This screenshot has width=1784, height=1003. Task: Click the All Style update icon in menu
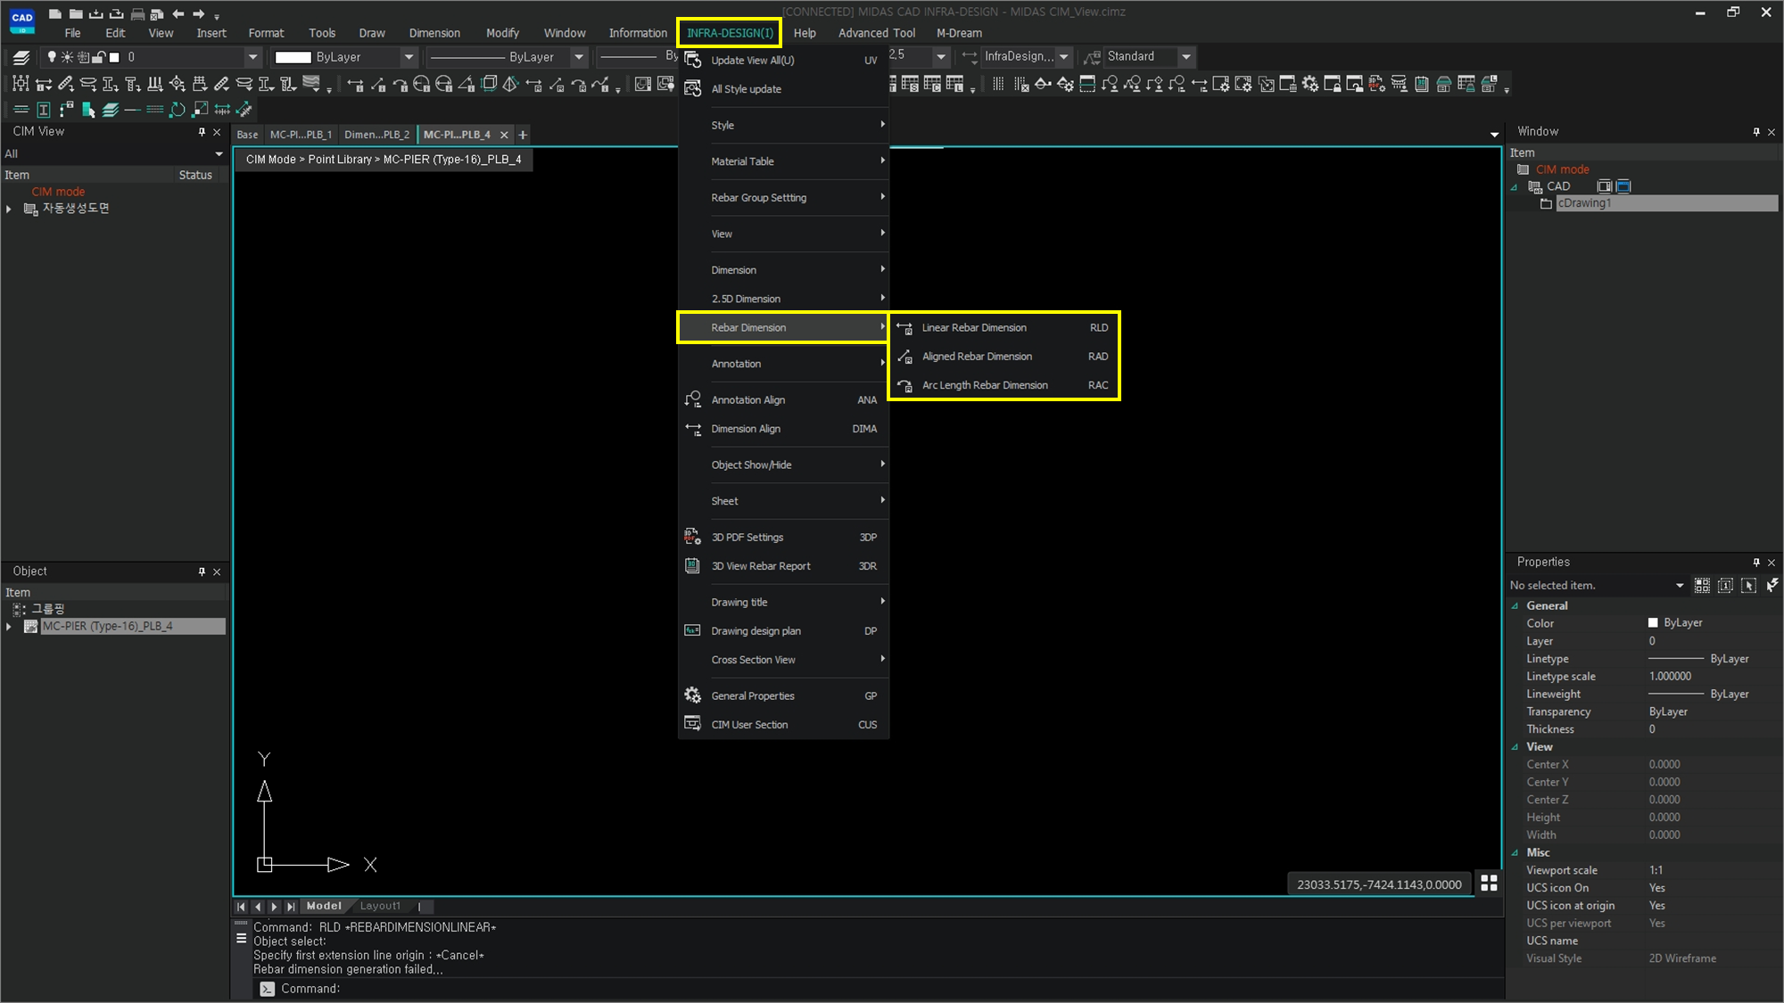693,88
